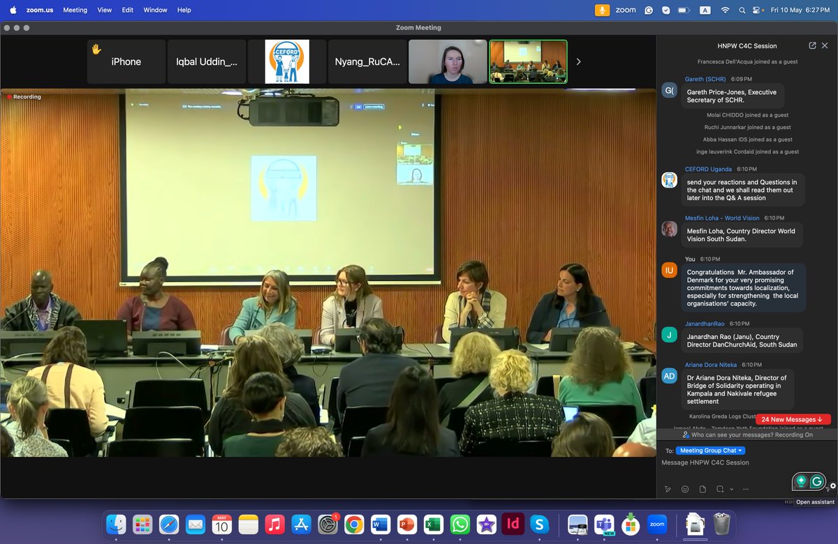The image size is (838, 544).
Task: Open Microsoft Teams from the Dock
Action: tap(604, 524)
